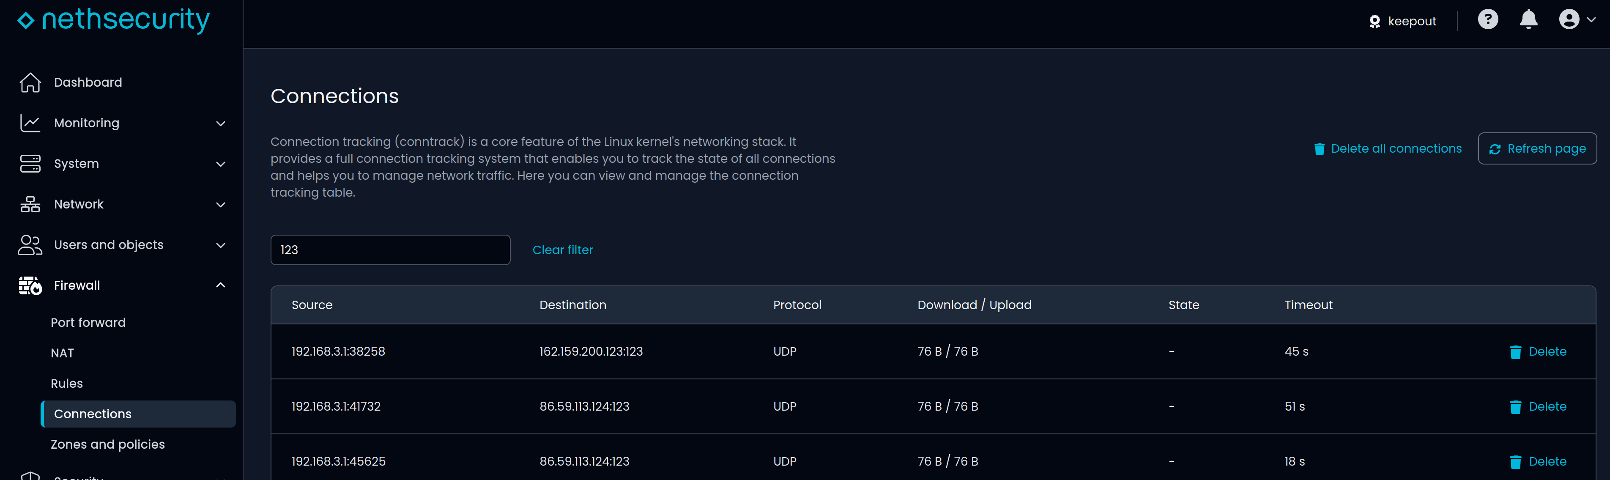Click the Users and objects icon
The width and height of the screenshot is (1610, 480).
[30, 245]
